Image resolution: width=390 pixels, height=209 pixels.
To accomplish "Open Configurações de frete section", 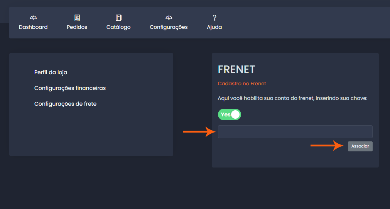I will (65, 104).
